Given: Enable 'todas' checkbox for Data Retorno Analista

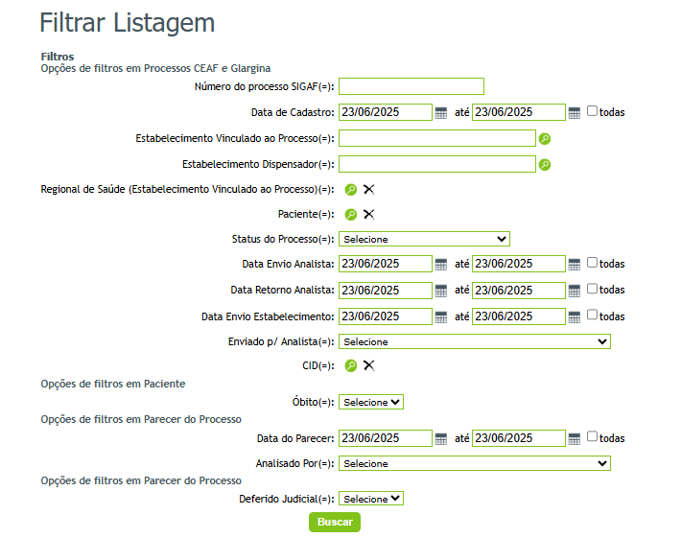Looking at the screenshot, I should click(592, 289).
